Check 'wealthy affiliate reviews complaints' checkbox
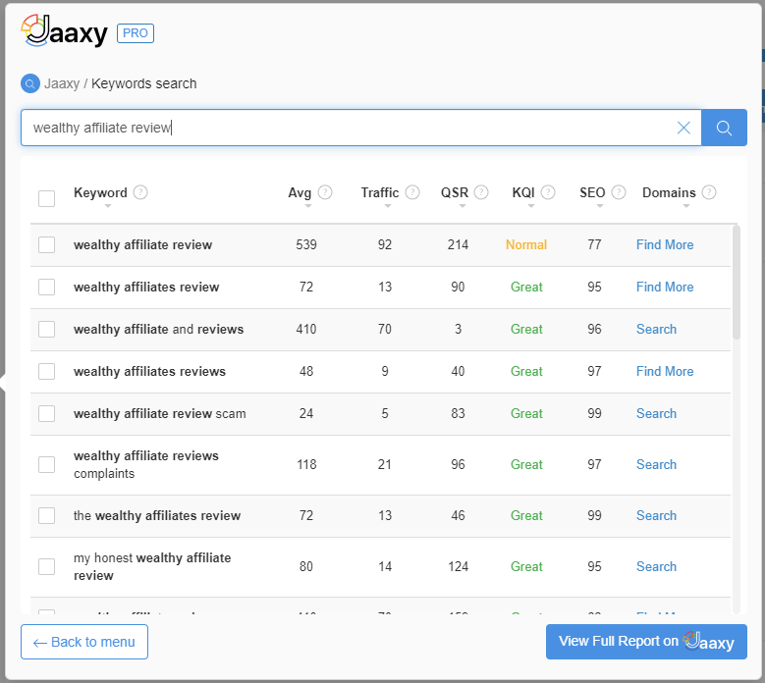Viewport: 765px width, 683px height. click(47, 464)
